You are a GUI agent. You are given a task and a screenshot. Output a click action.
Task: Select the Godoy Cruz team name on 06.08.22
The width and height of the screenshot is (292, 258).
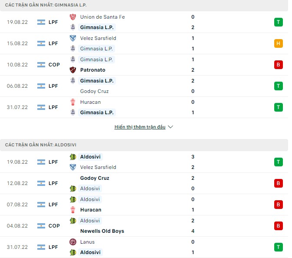click(x=94, y=91)
